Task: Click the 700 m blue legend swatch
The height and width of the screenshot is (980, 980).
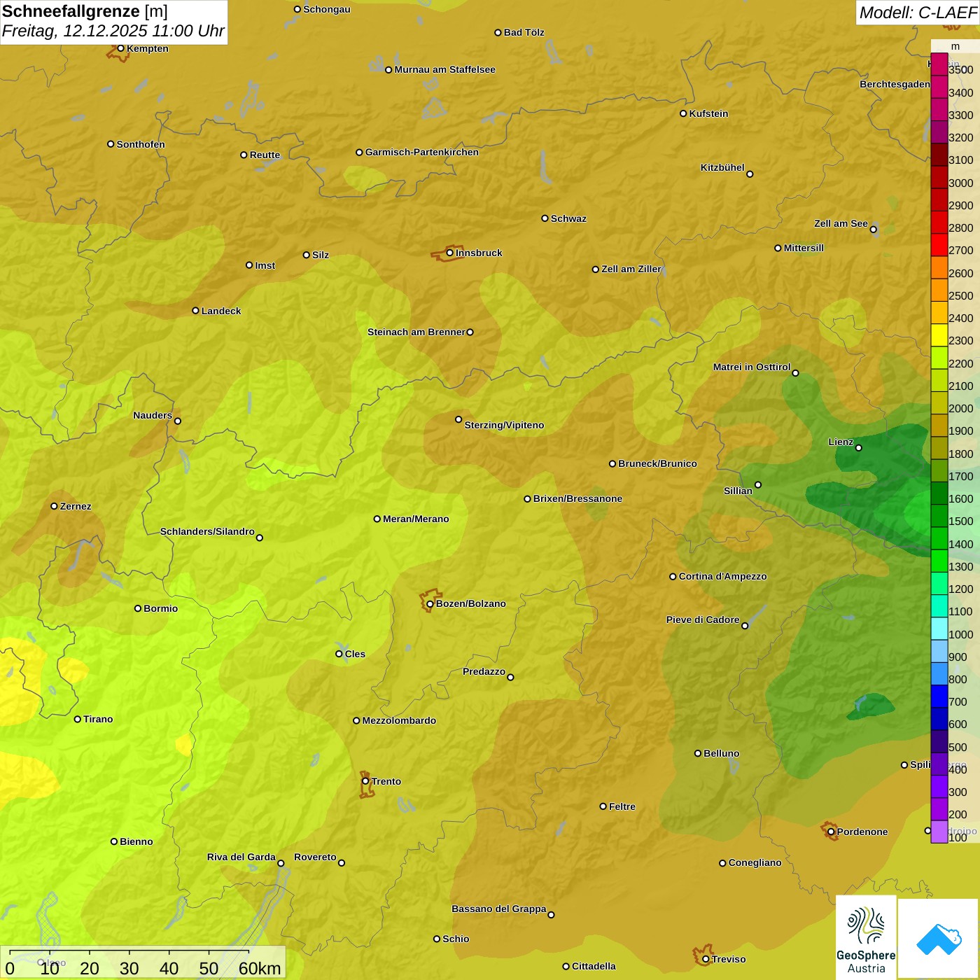Action: click(x=939, y=696)
